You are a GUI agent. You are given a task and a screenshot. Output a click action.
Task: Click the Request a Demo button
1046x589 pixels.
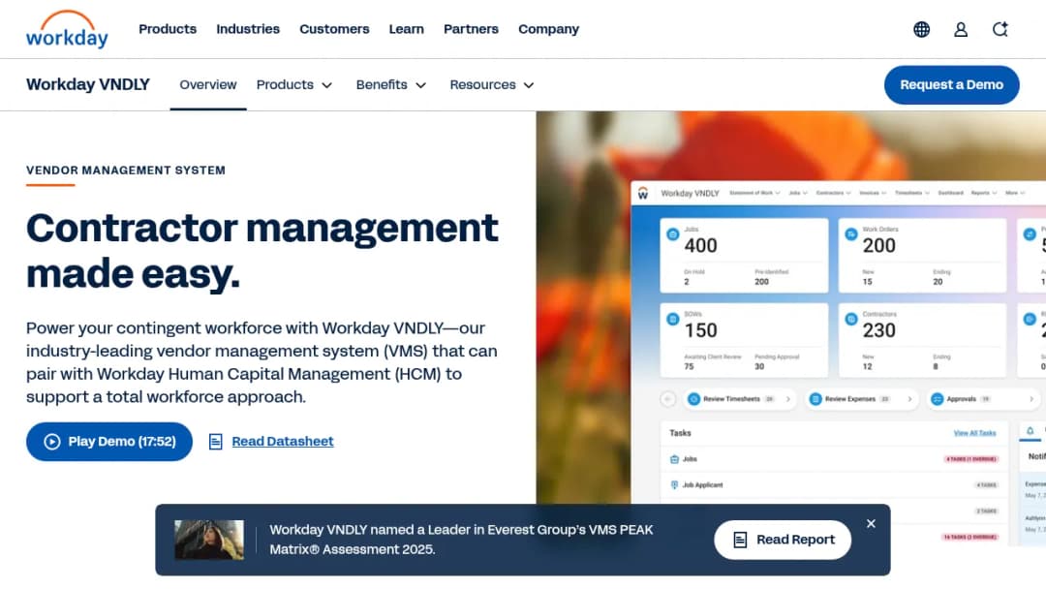[x=951, y=84]
